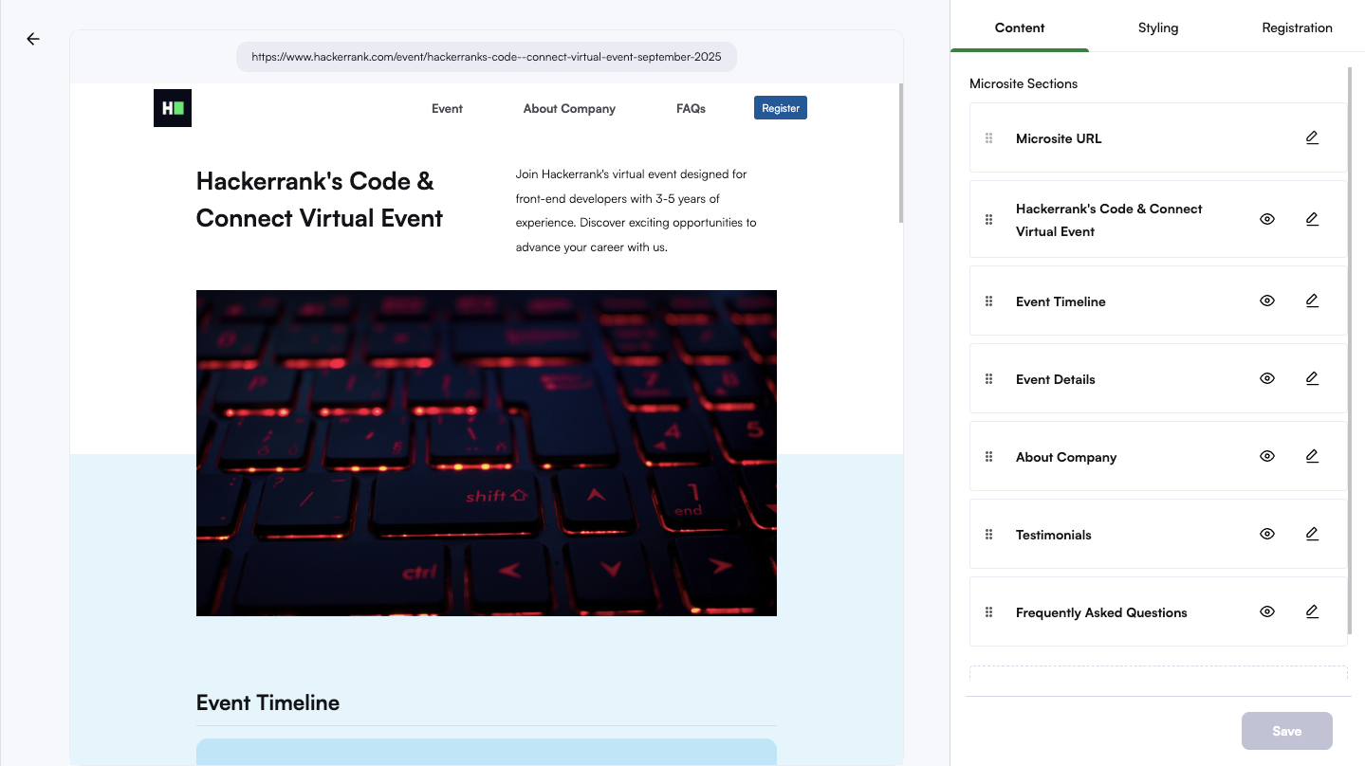
Task: Switch to the Styling tab
Action: [x=1158, y=27]
